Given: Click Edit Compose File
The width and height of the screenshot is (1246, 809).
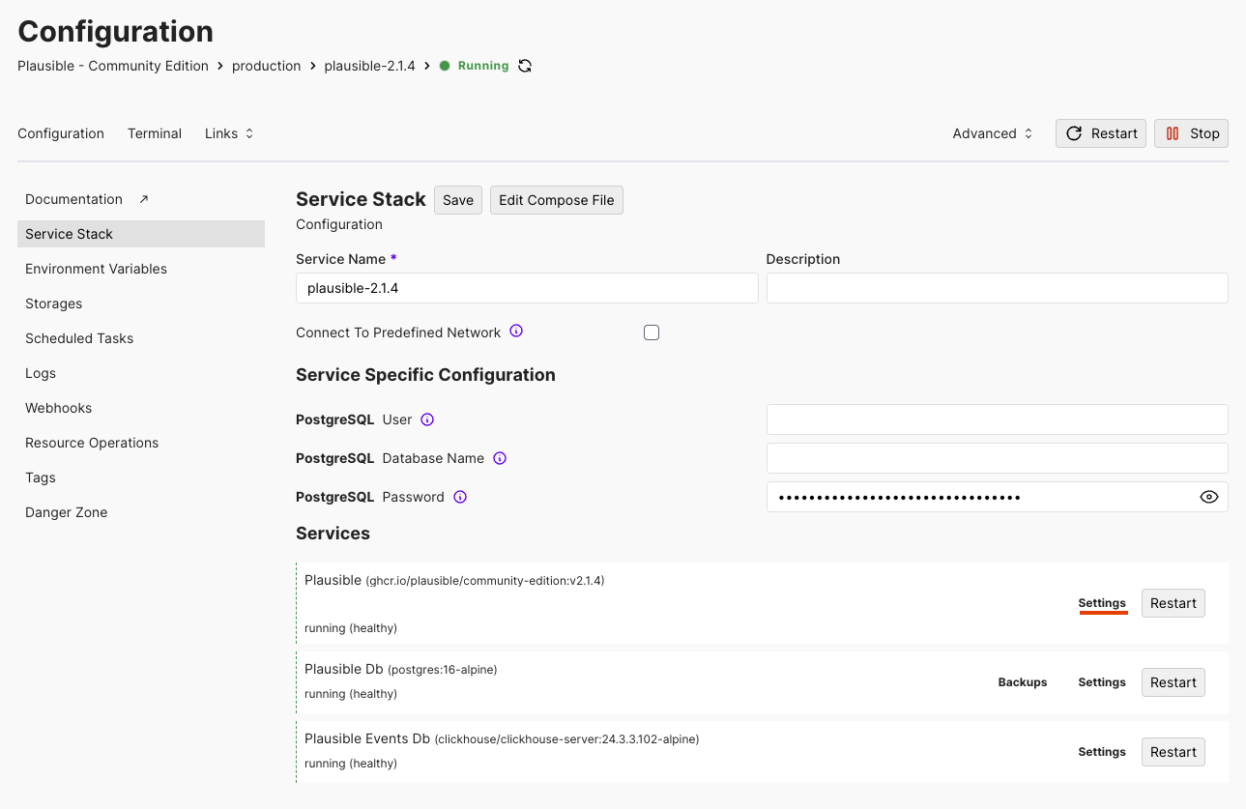Looking at the screenshot, I should pos(557,200).
